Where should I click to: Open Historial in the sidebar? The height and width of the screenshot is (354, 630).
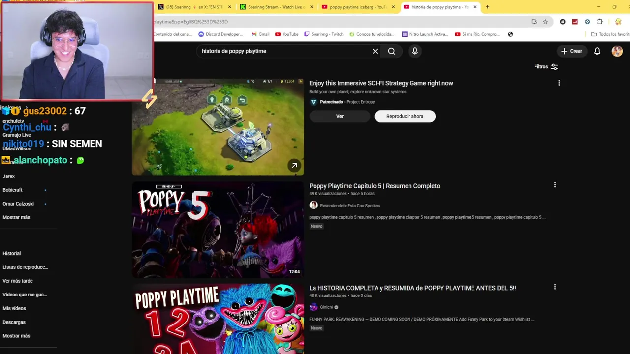click(x=12, y=254)
